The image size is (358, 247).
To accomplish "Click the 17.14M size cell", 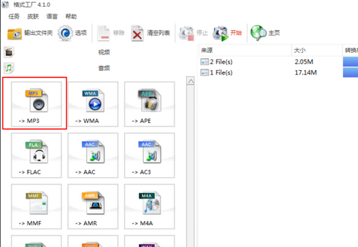I will pos(306,73).
